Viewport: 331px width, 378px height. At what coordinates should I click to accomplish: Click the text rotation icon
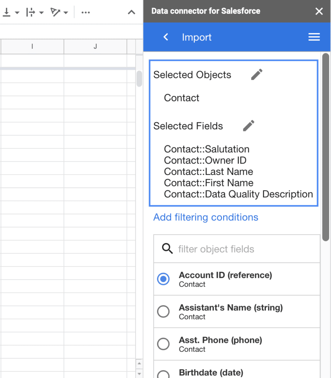(x=55, y=12)
